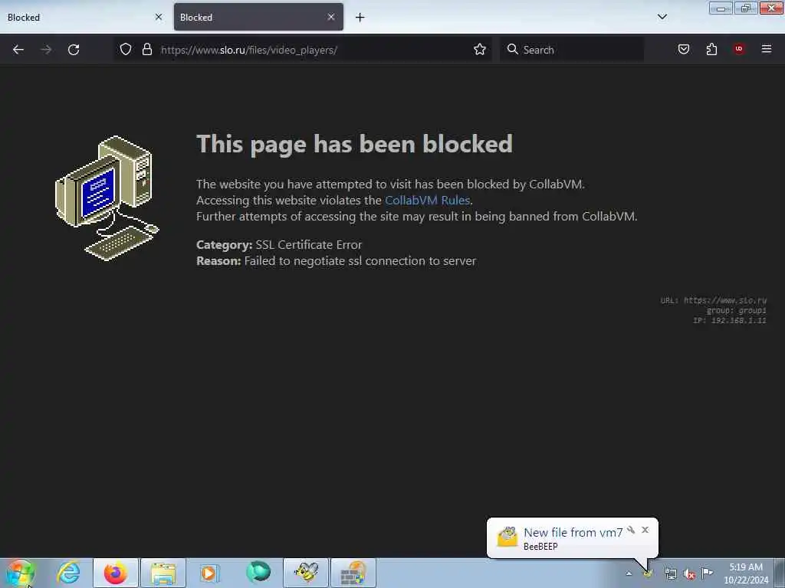Open the CollabVM Rules link
The image size is (785, 588).
point(427,200)
